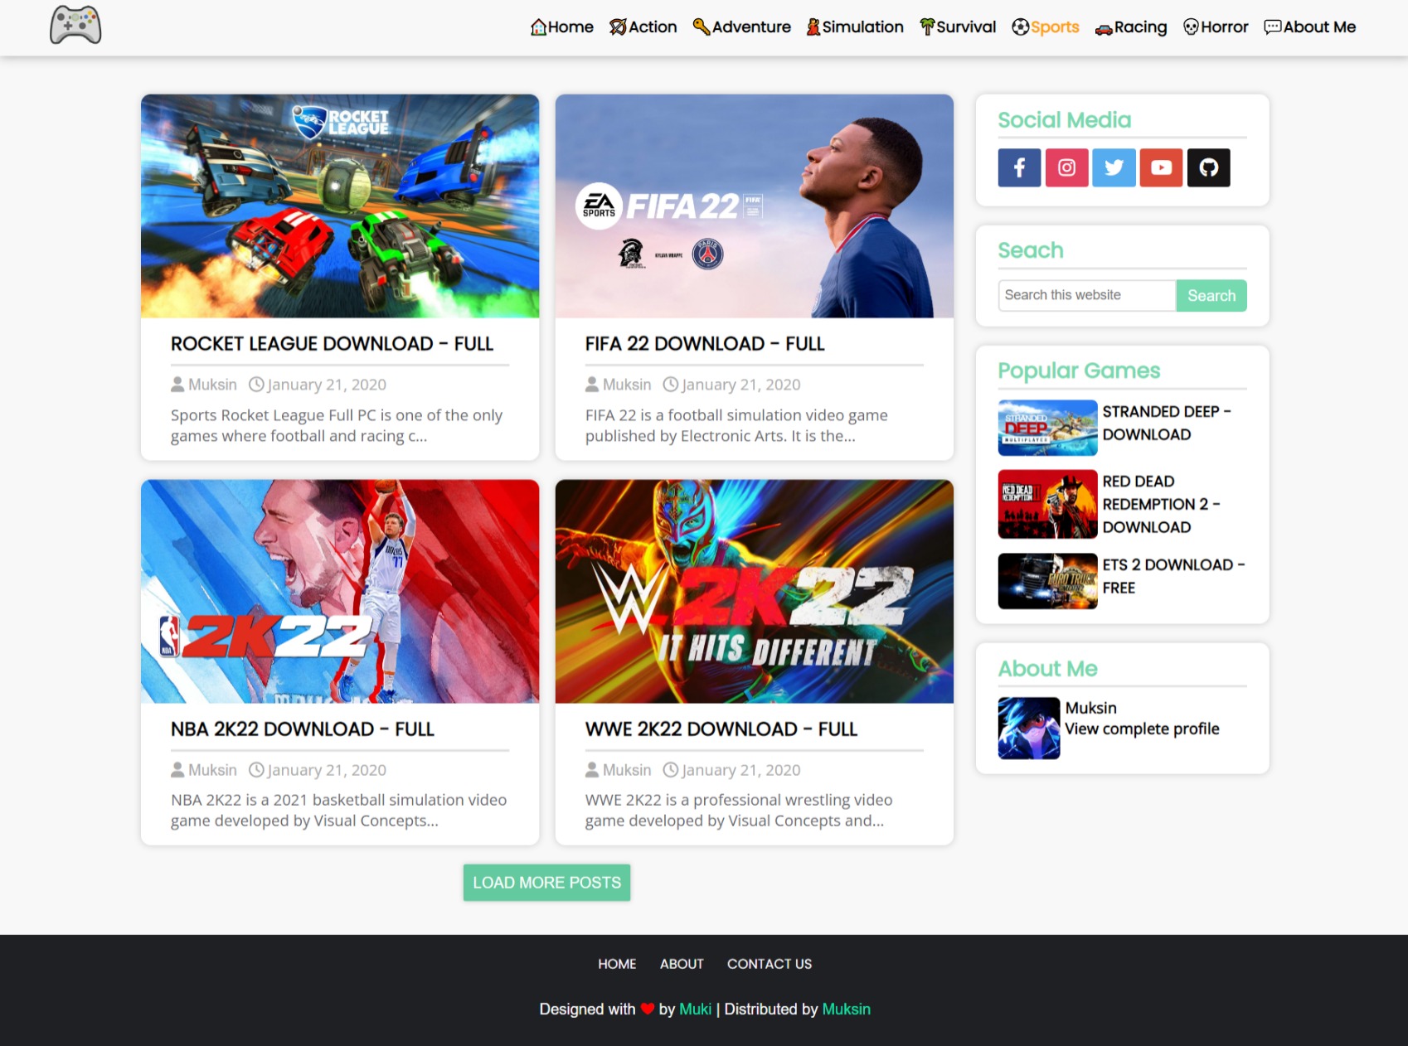The height and width of the screenshot is (1046, 1408).
Task: Click the LOAD MORE POSTS button
Action: 546,882
